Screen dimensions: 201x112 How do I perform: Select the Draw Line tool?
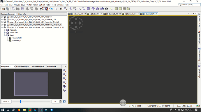coord(79,9)
